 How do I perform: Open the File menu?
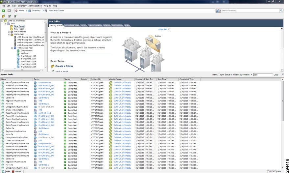click(3, 6)
